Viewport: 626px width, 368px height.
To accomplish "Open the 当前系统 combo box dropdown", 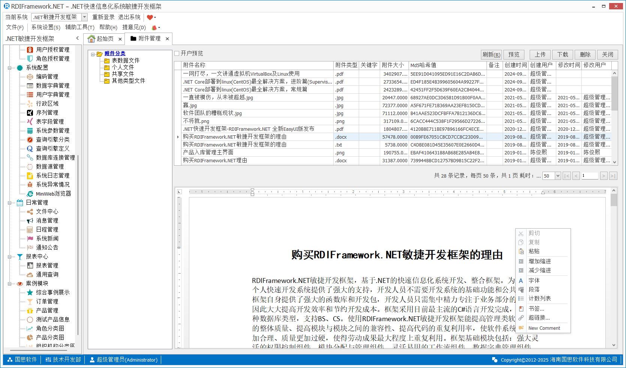I will coord(84,17).
